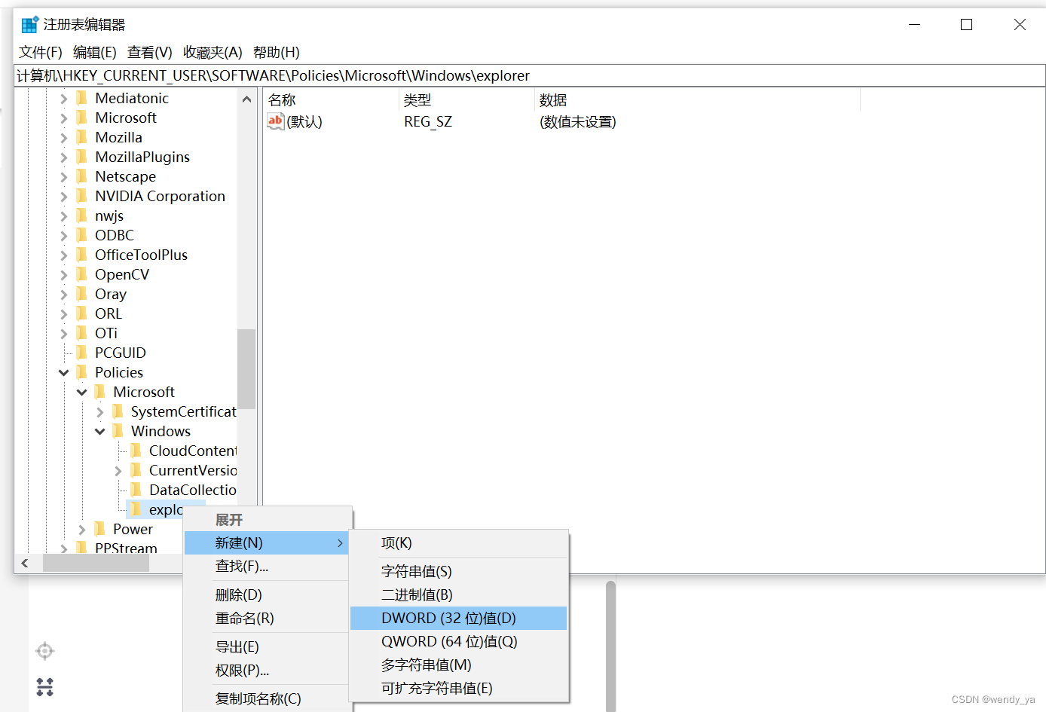Expand the MozillaPlugins key
Image resolution: width=1046 pixels, height=712 pixels.
(x=64, y=157)
